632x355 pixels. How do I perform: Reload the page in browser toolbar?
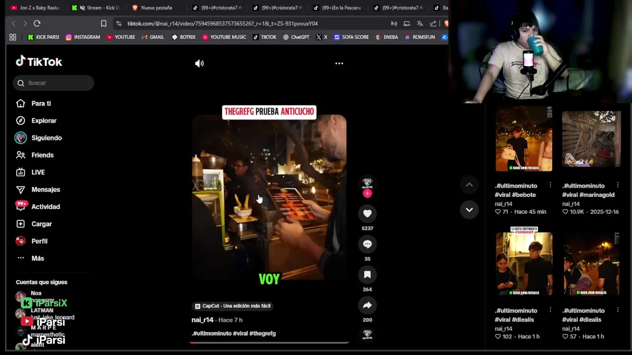[37, 23]
